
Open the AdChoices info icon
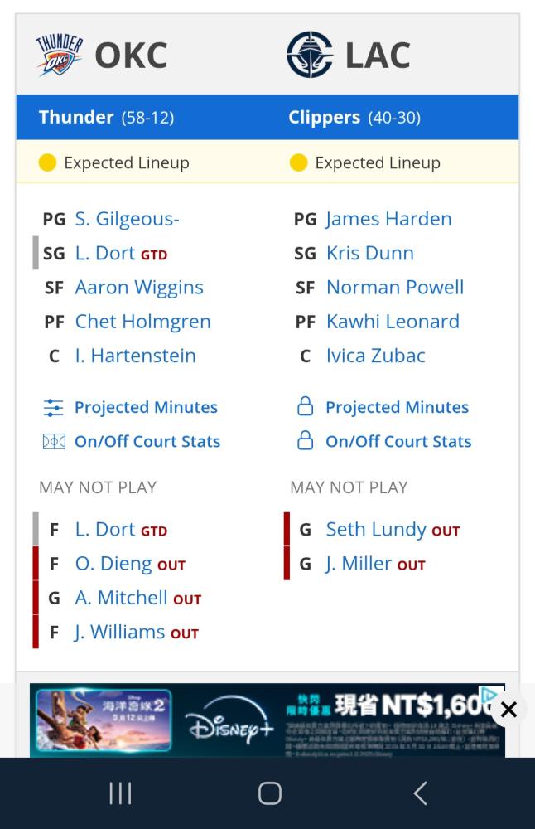click(x=491, y=694)
